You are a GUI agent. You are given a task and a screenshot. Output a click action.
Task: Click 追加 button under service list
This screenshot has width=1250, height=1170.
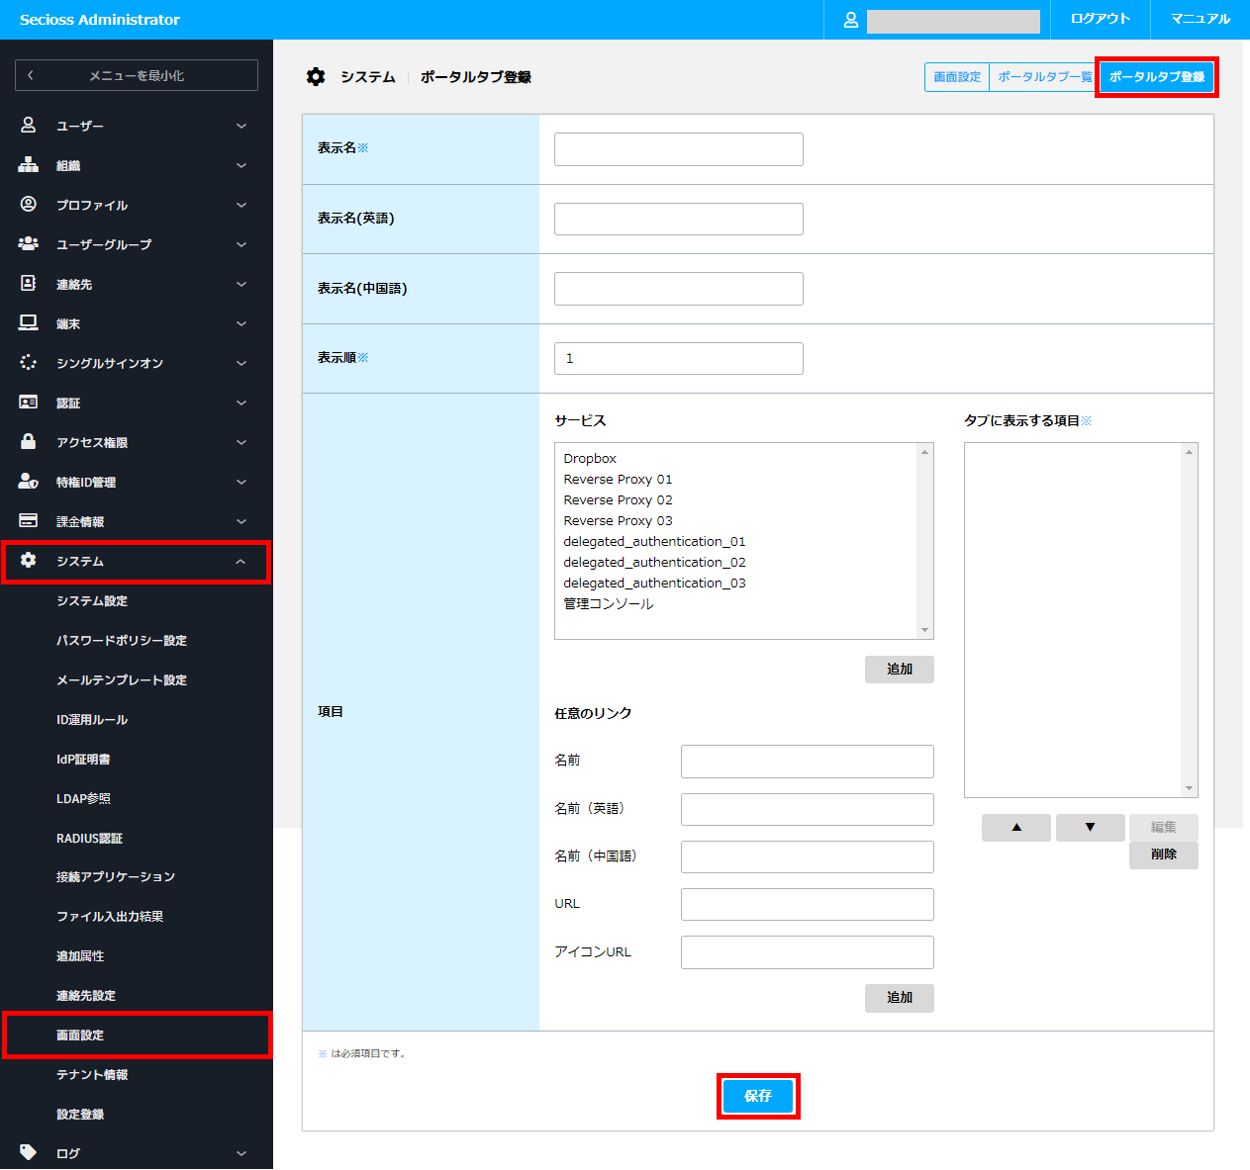click(900, 670)
